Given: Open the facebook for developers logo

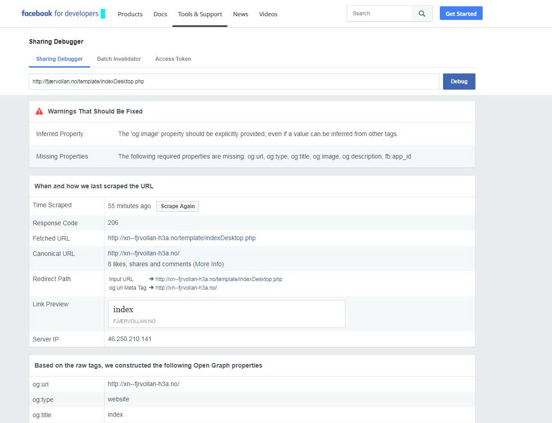Looking at the screenshot, I should 63,14.
